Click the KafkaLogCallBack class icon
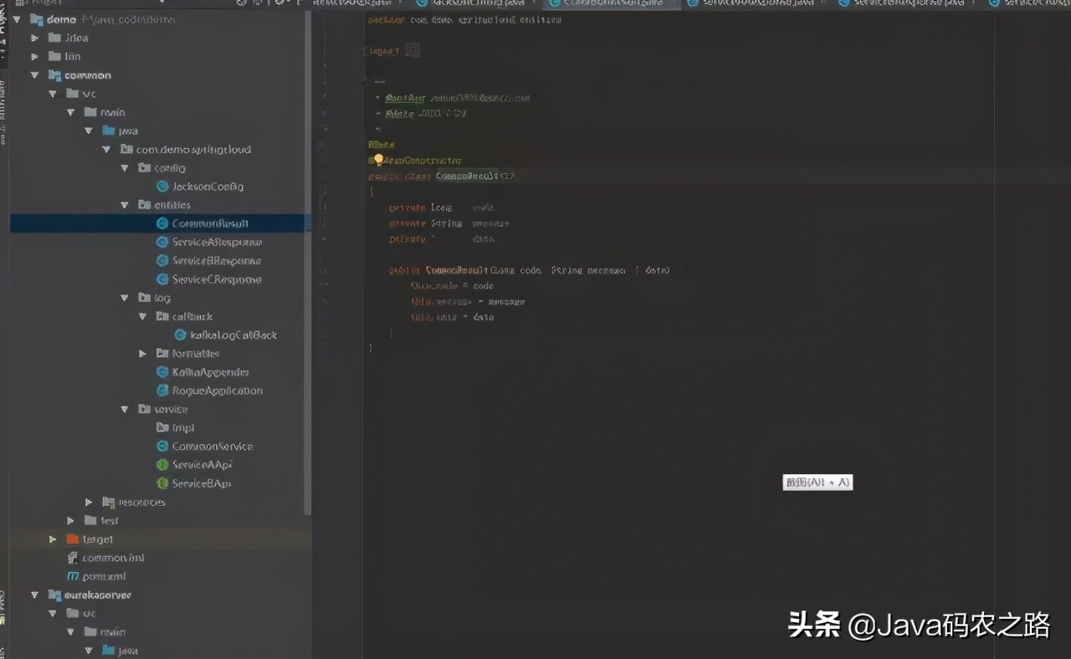 click(x=181, y=335)
